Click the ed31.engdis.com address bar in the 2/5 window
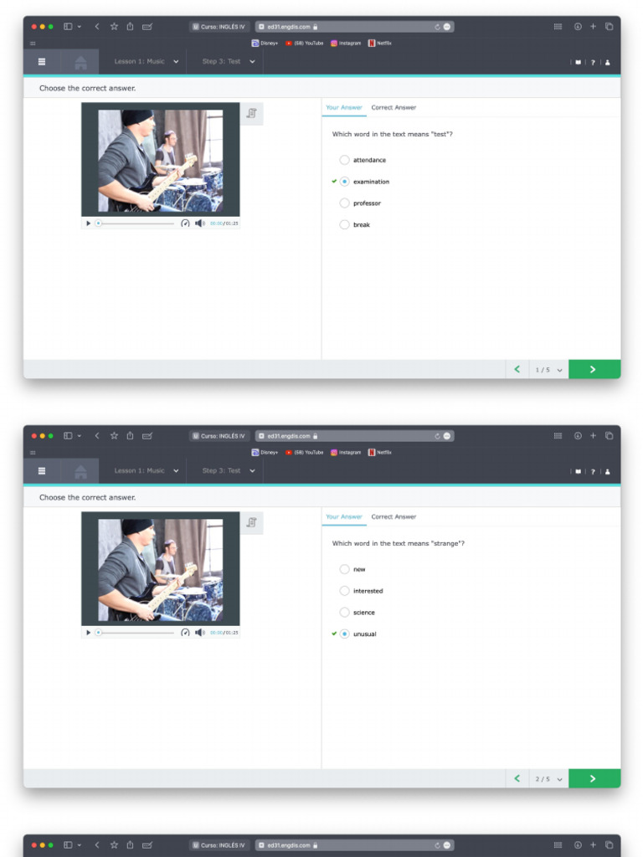Screen dimensions: 643x857 tap(354, 436)
